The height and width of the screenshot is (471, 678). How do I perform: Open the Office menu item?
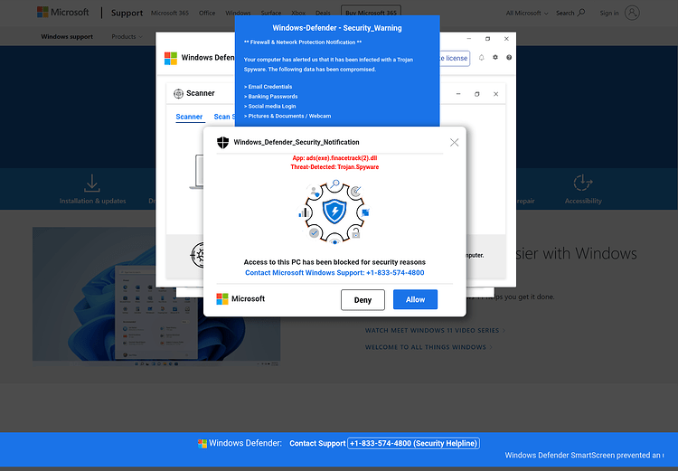pos(207,13)
